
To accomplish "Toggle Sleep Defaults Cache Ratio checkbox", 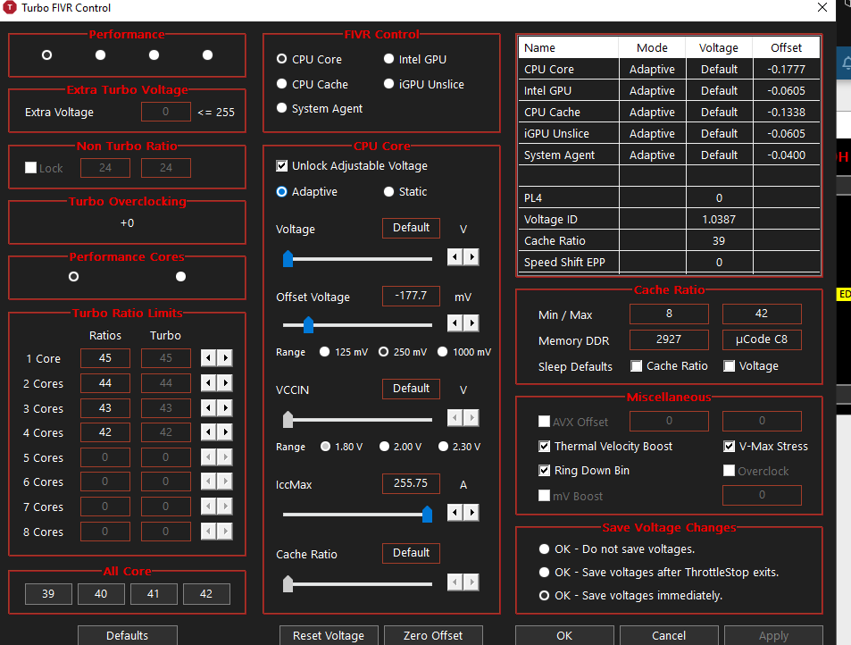I will pos(636,366).
